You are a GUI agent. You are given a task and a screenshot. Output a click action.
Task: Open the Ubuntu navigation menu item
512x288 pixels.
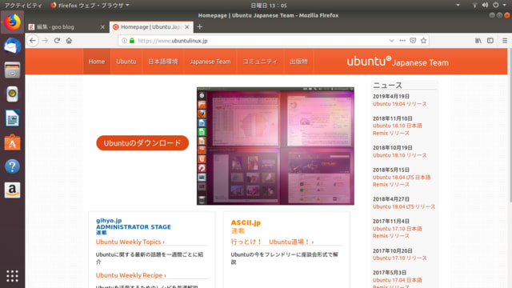[x=126, y=62]
